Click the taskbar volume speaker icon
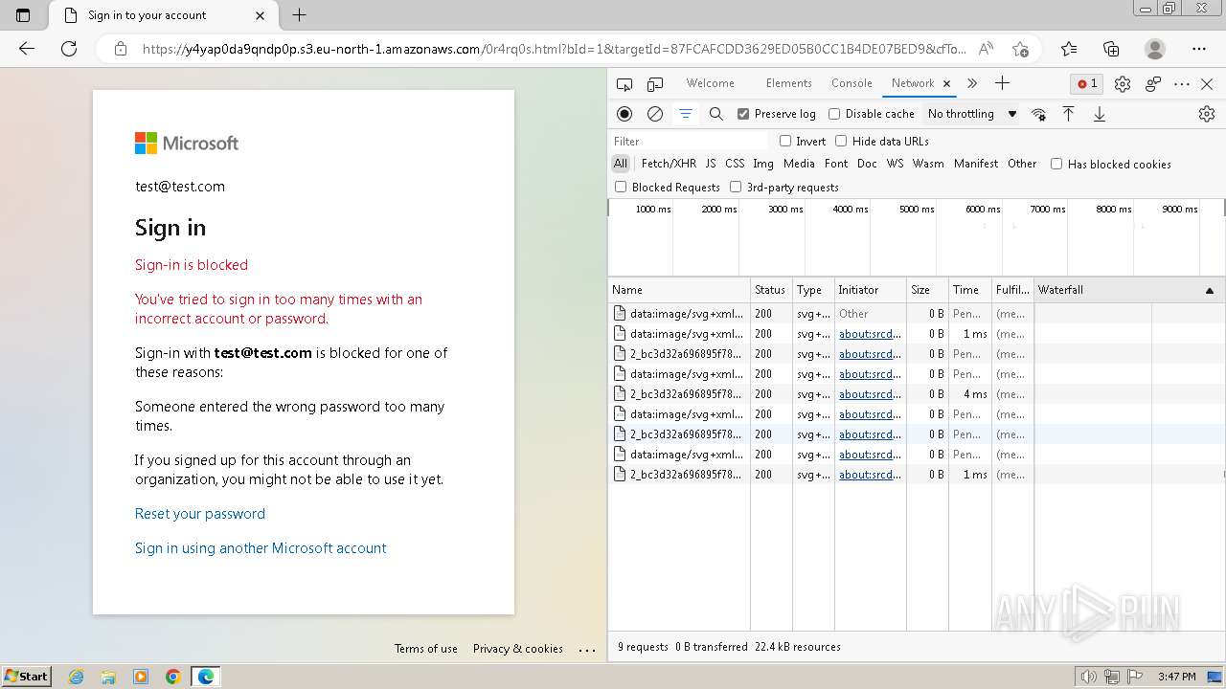The height and width of the screenshot is (689, 1226). click(1089, 677)
